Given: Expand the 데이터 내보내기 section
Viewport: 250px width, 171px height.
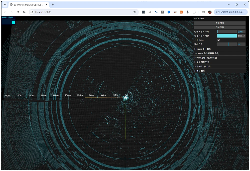Looking at the screenshot, I should [x=220, y=66].
